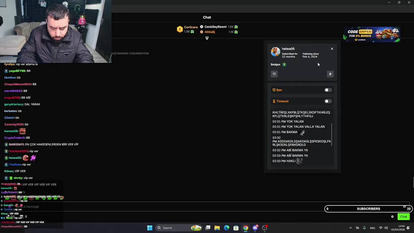Show hidden system tray icons
The image size is (414, 233).
(350, 228)
